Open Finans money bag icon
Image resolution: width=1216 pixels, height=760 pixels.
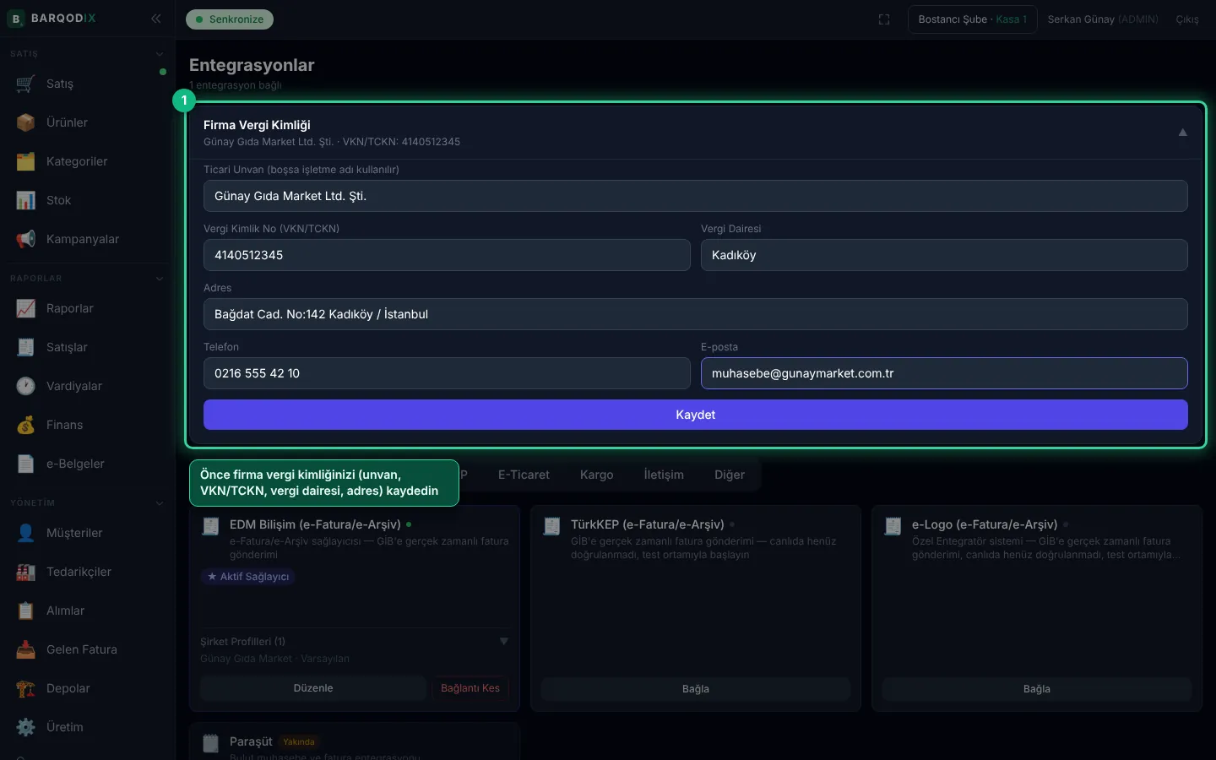[26, 425]
